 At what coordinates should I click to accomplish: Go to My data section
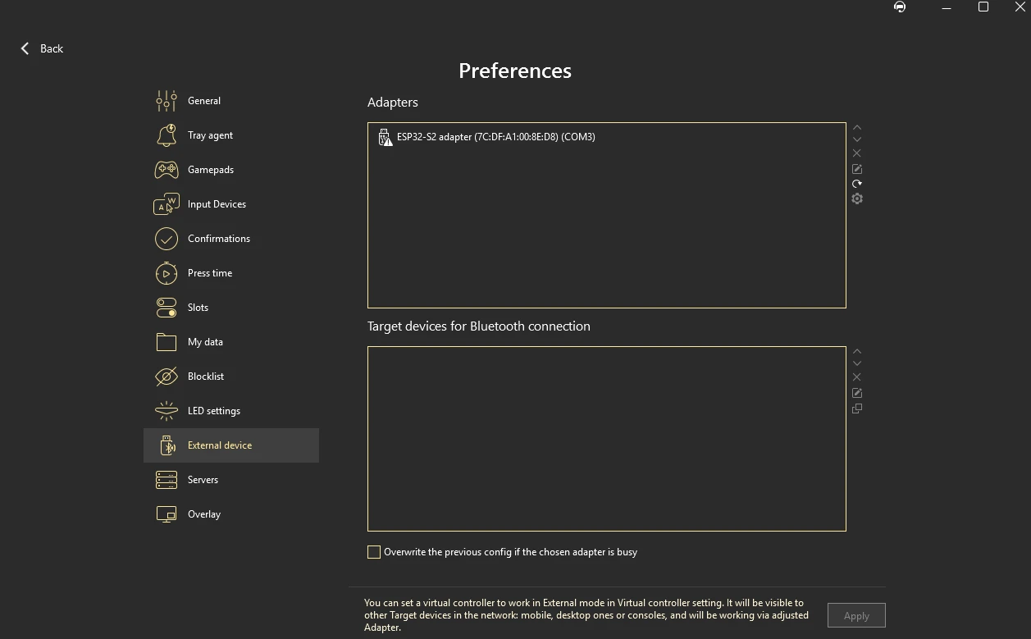pyautogui.click(x=230, y=342)
